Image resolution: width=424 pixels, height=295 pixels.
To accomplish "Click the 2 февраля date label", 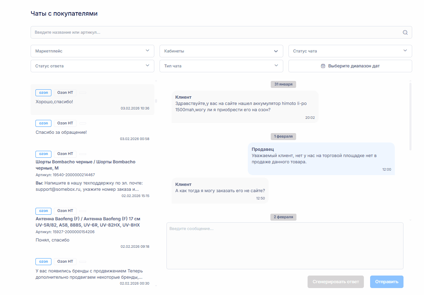I will pyautogui.click(x=283, y=217).
